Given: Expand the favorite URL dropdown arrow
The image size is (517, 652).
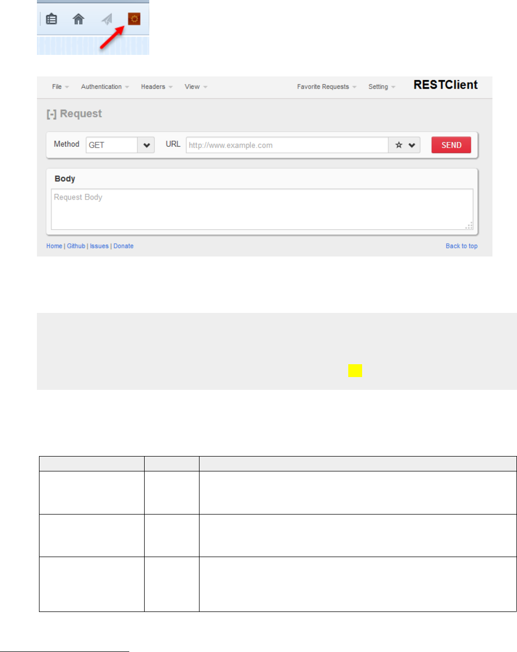Looking at the screenshot, I should coord(412,145).
